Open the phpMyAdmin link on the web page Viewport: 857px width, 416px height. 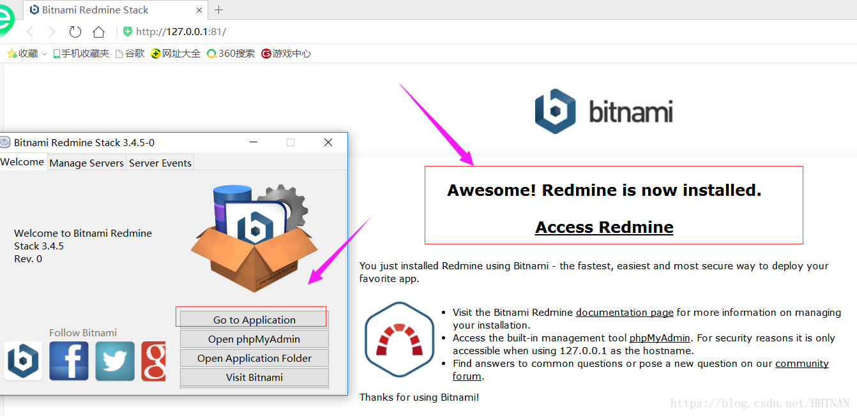point(660,338)
